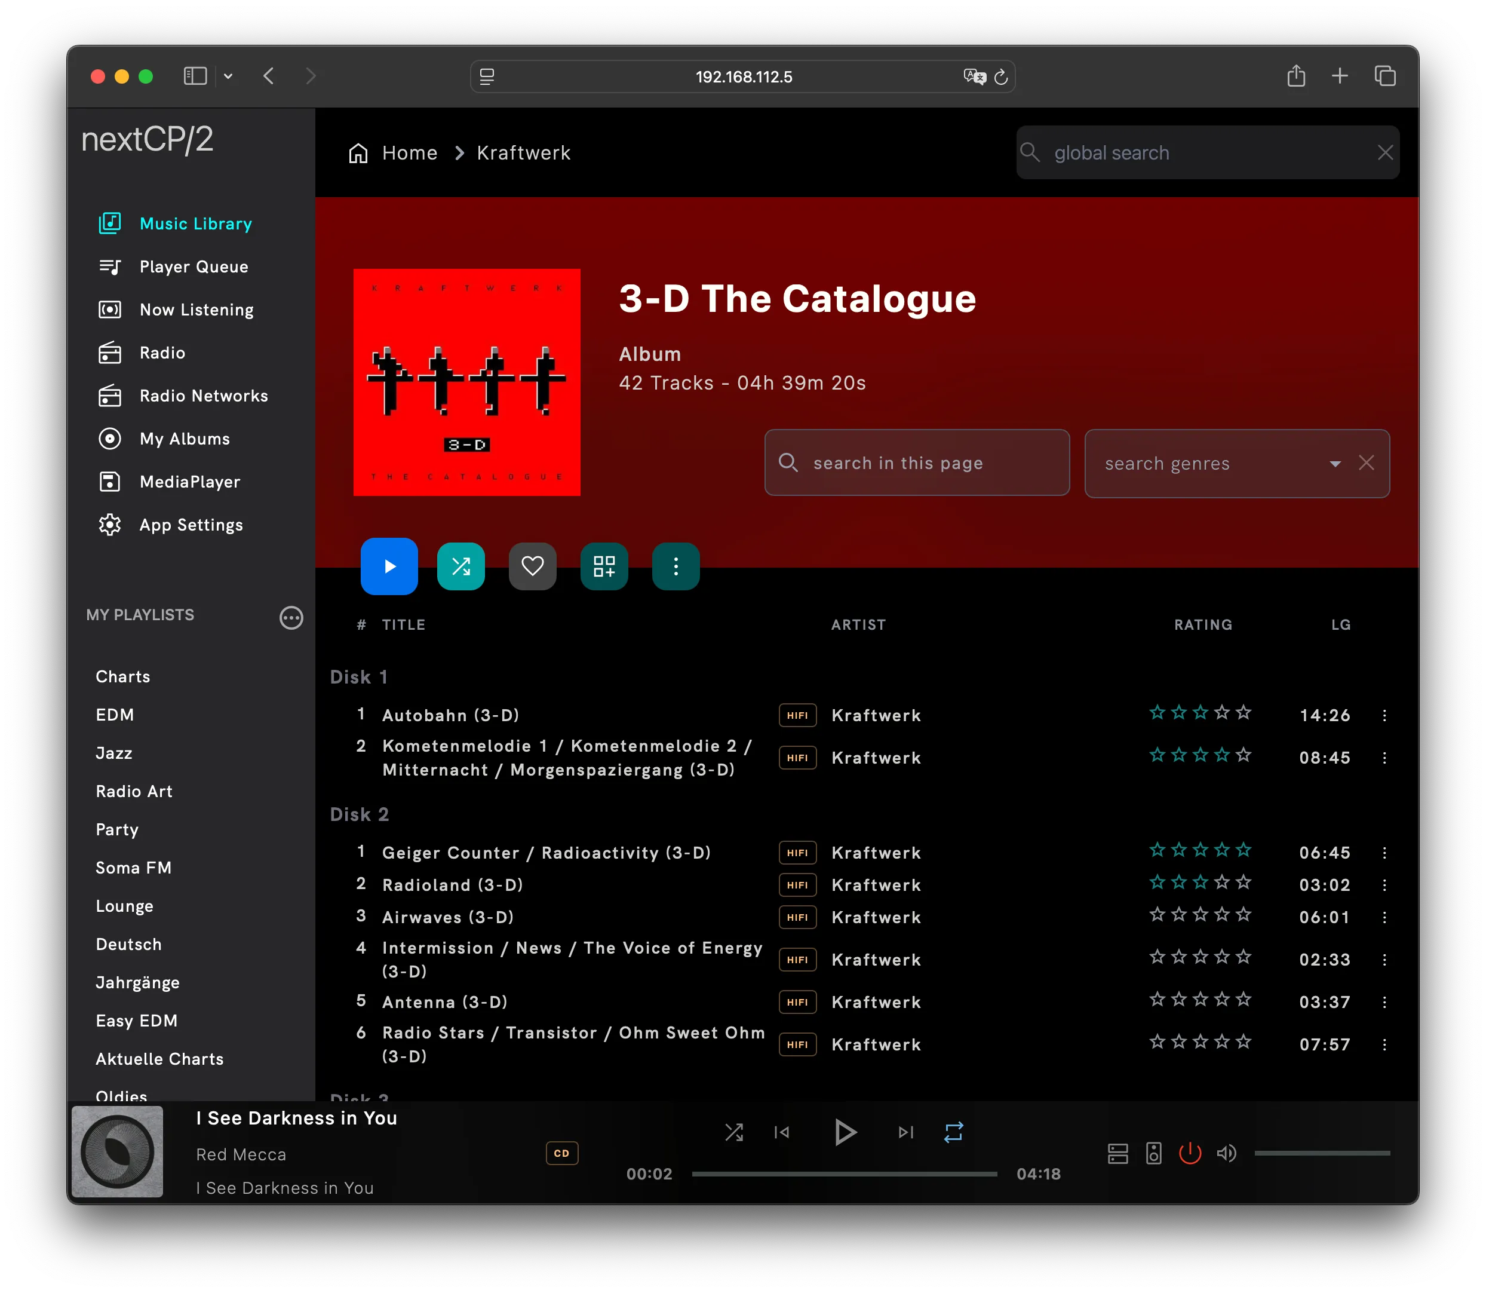The width and height of the screenshot is (1486, 1293).
Task: Toggle repeat mode in playback controls
Action: [x=953, y=1132]
